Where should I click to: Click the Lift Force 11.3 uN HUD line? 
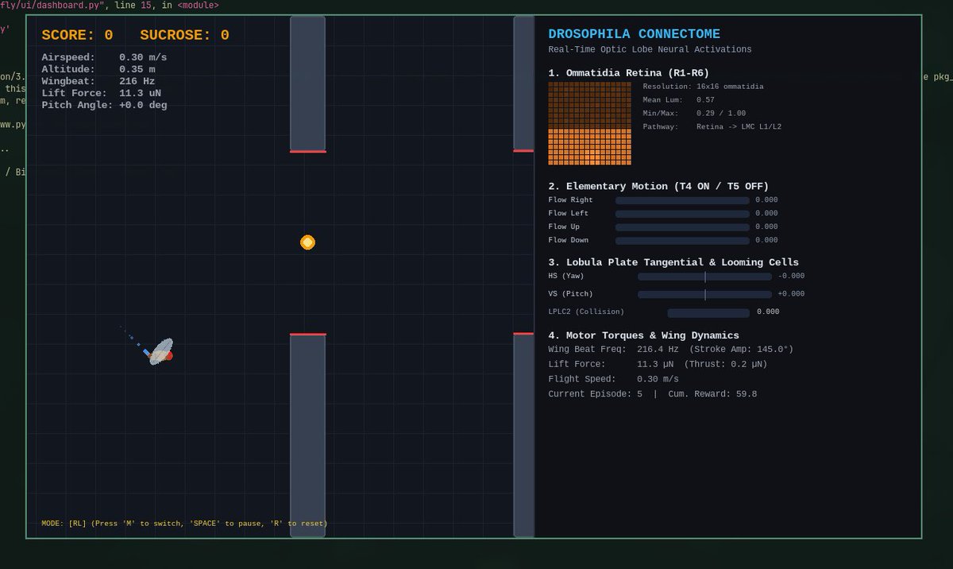click(x=101, y=93)
